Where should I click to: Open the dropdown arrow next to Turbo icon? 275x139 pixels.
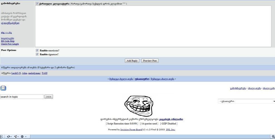(26, 136)
